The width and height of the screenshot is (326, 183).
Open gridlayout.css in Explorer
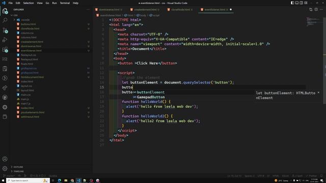click(29, 68)
